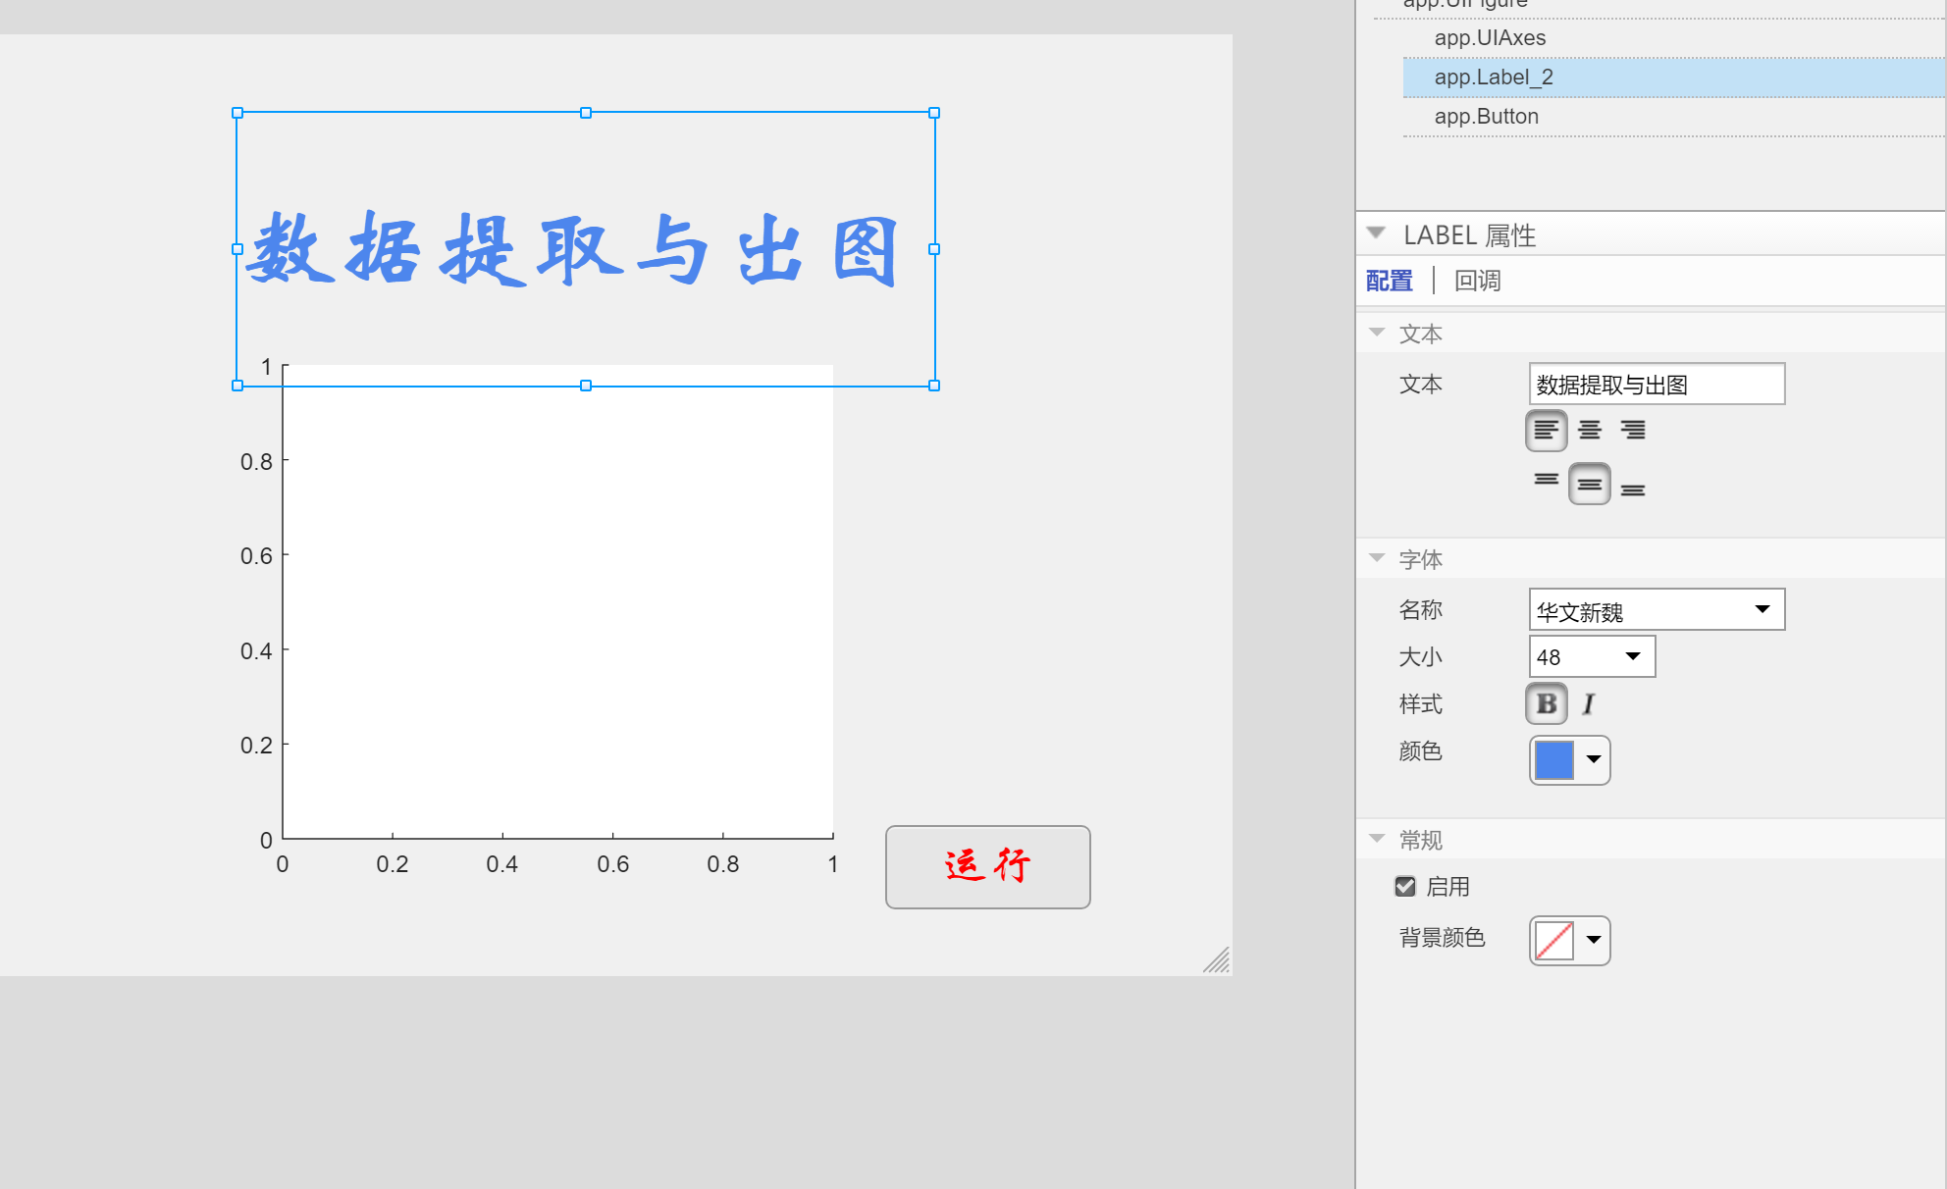
Task: Disable the 启用 checkbox for the label
Action: click(x=1407, y=886)
